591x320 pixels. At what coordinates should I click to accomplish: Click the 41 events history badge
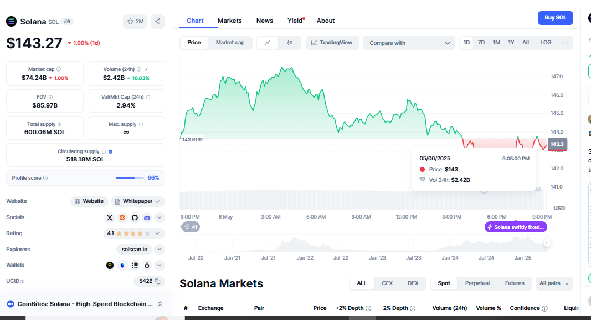(190, 227)
